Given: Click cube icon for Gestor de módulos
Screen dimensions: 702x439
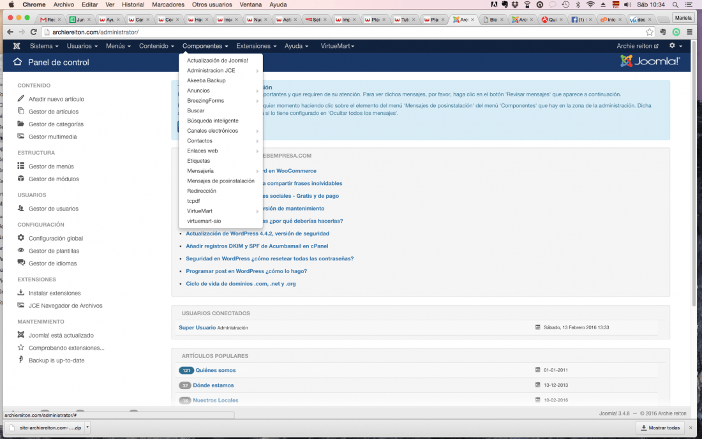Looking at the screenshot, I should click(x=20, y=178).
